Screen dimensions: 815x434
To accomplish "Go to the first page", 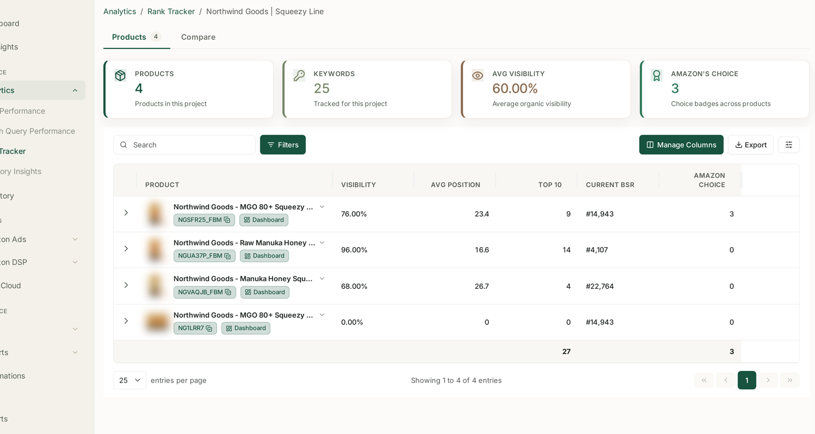I will 703,380.
